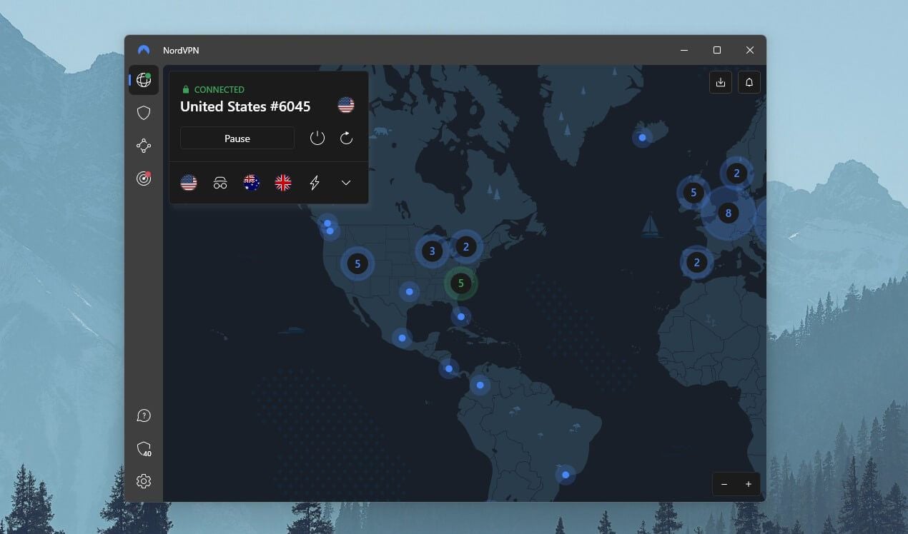This screenshot has width=908, height=534.
Task: Select the Brazil server dot
Action: 566,475
